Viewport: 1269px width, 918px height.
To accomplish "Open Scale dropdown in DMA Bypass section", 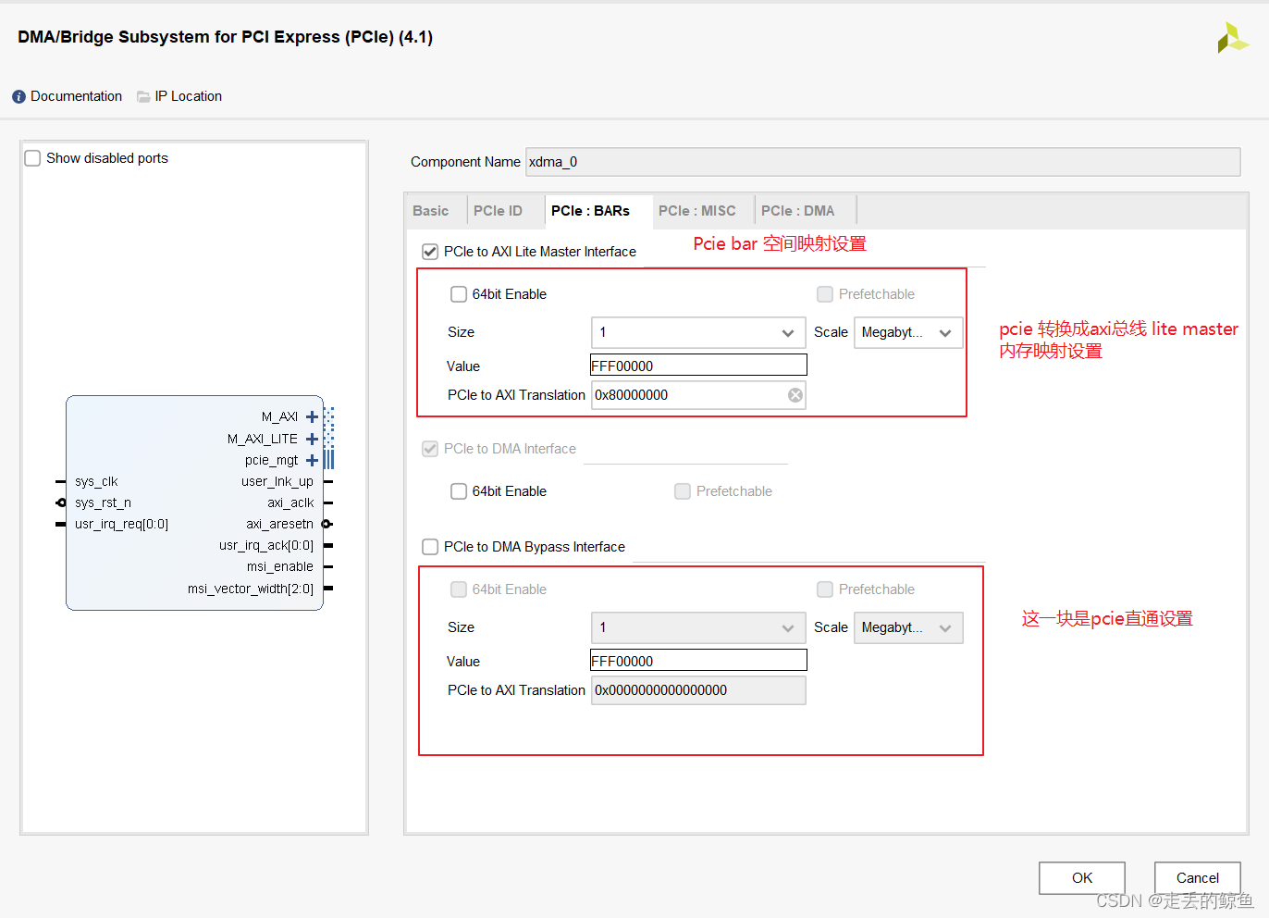I will pyautogui.click(x=908, y=627).
